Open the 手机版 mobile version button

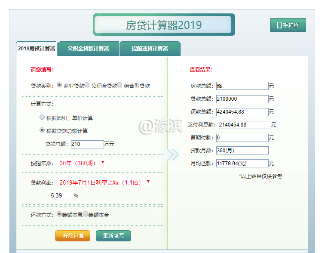[288, 25]
